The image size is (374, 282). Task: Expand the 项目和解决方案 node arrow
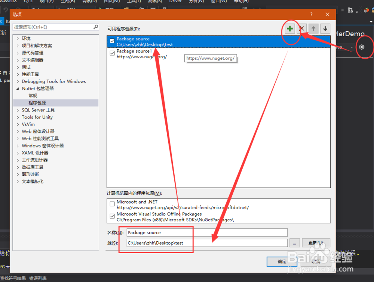point(18,46)
